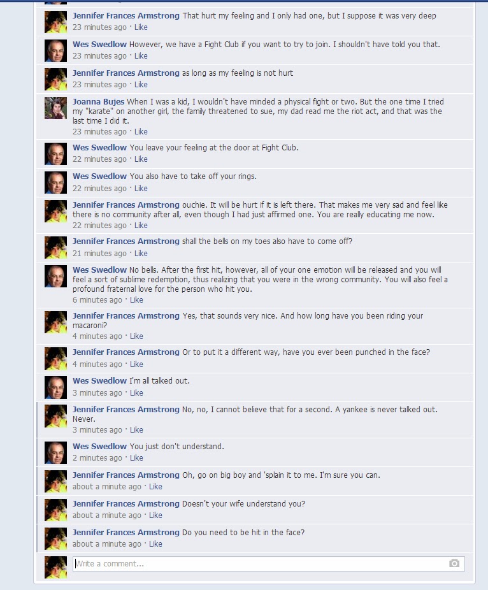Image resolution: width=488 pixels, height=590 pixels.
Task: Like the comment about taking off your rings
Action: click(x=141, y=188)
